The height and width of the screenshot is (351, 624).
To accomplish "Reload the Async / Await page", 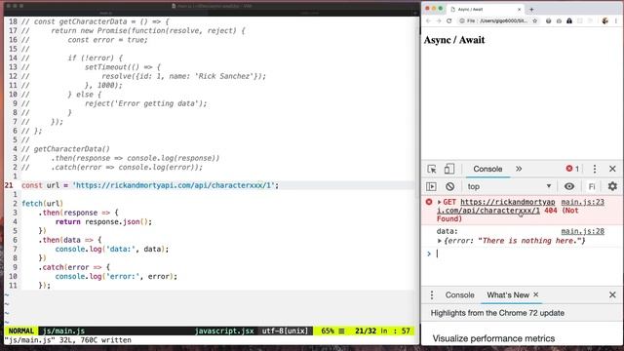I will pos(448,20).
